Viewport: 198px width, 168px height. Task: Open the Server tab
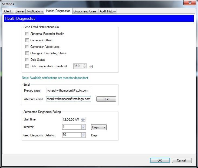click(20, 11)
